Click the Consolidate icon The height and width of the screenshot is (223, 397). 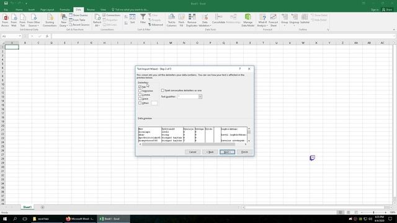click(x=218, y=19)
